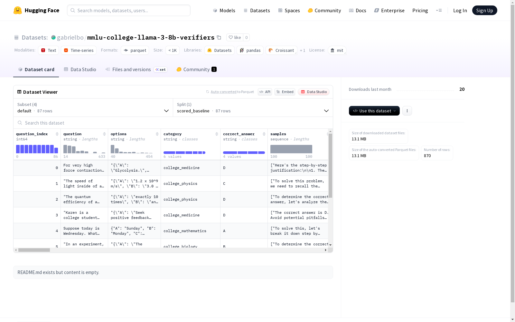Switch to the Dataset card tab
515x322 pixels.
[x=36, y=70]
